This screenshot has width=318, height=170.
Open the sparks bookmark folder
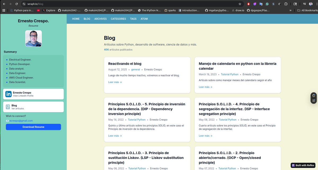point(170,10)
